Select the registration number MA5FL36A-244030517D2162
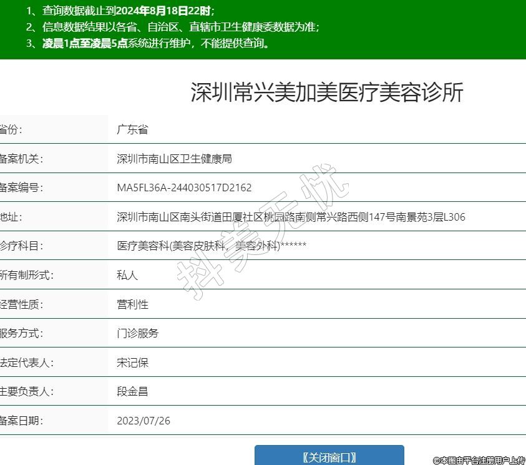The image size is (526, 465). (x=184, y=188)
